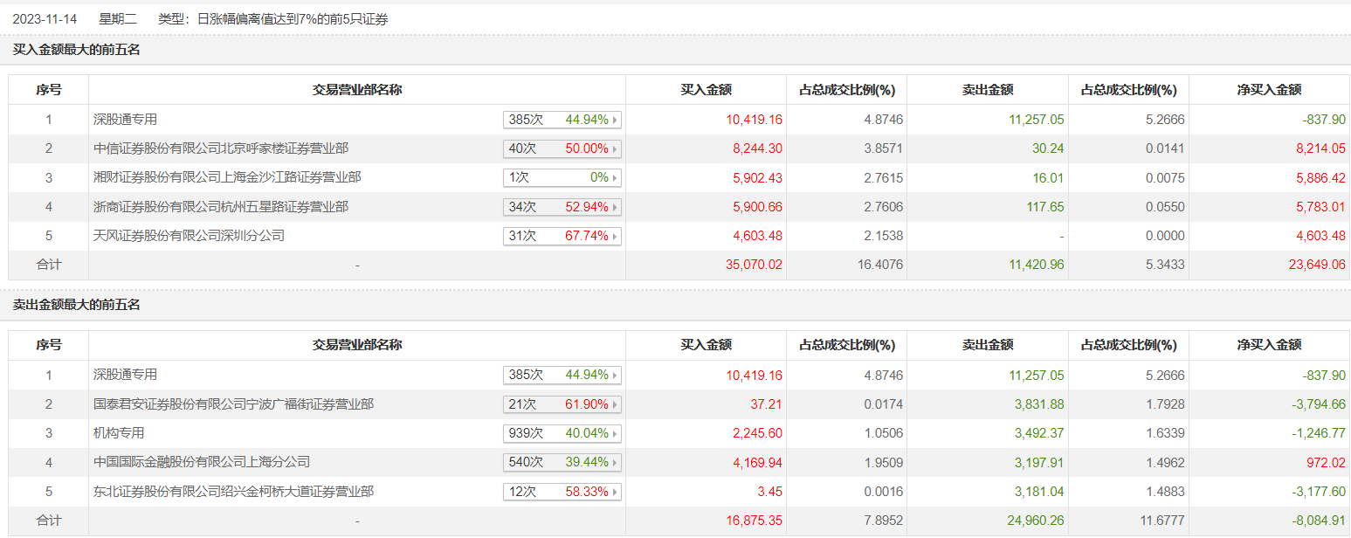Open 浙商证券杭州五星路证券营业部 link
The height and width of the screenshot is (538, 1351).
tap(220, 207)
